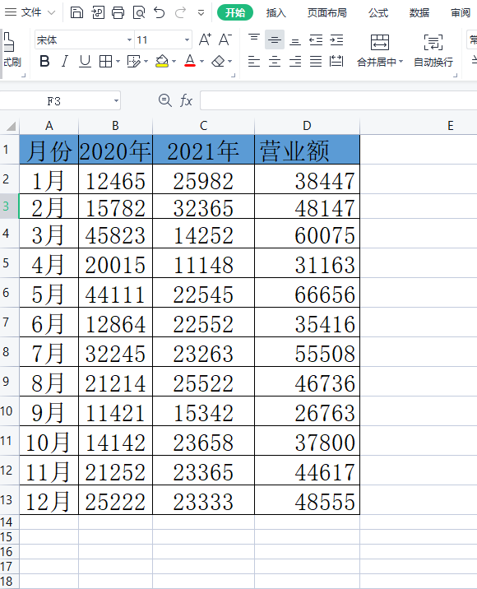The height and width of the screenshot is (589, 477).
Task: Open the 文件 menu
Action: (30, 12)
